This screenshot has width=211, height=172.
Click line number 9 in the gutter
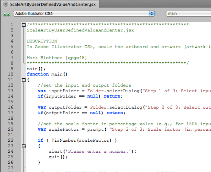coord(12,68)
